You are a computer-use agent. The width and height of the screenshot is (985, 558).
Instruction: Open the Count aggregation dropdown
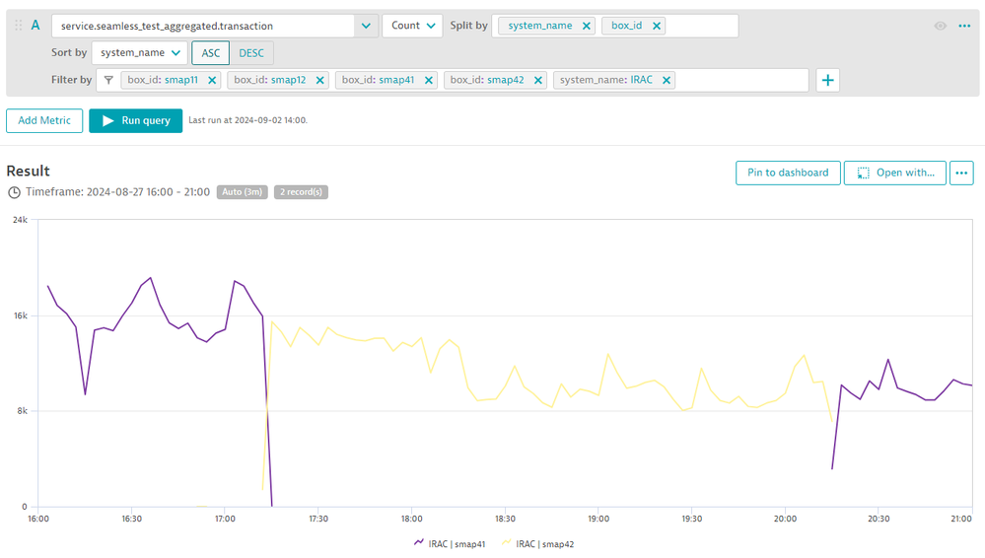pos(412,26)
